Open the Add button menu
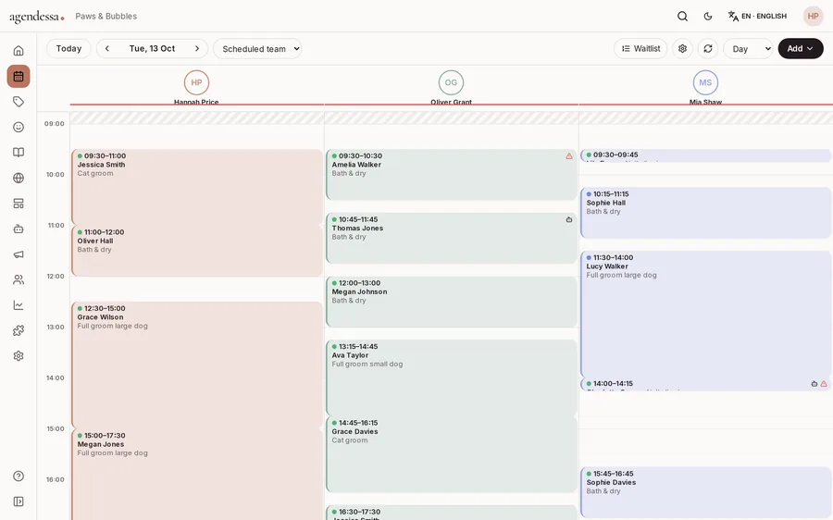The image size is (833, 520). click(801, 49)
